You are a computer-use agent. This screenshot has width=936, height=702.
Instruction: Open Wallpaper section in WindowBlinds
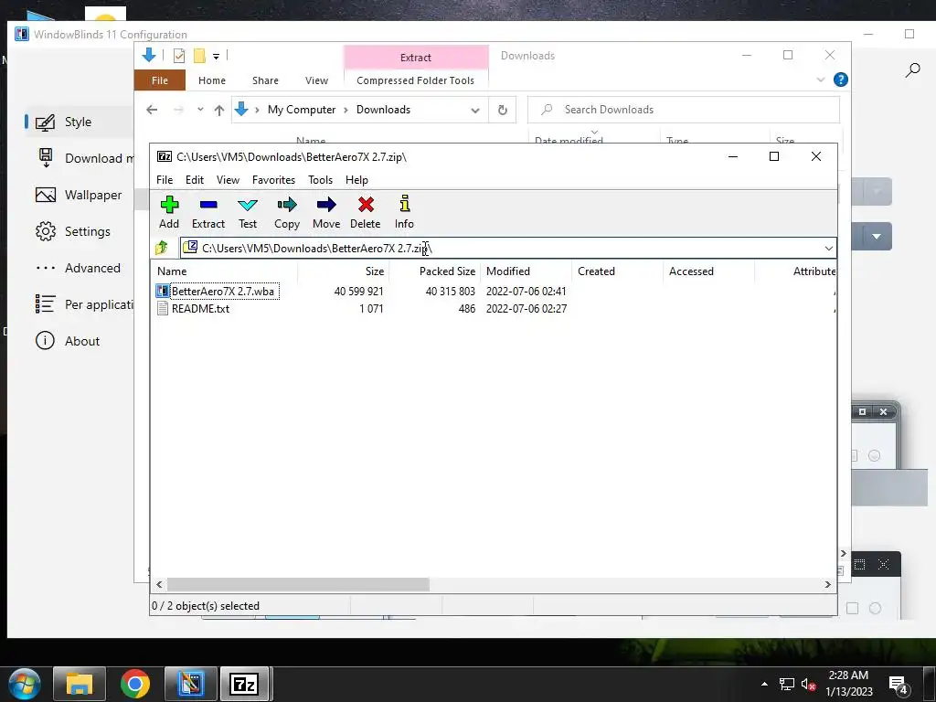tap(79, 195)
